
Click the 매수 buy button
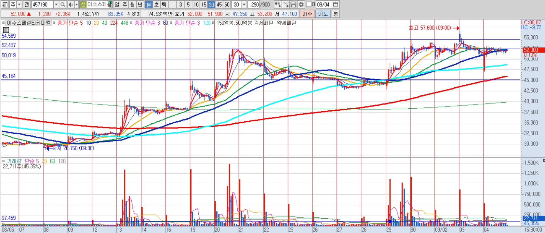click(x=307, y=14)
